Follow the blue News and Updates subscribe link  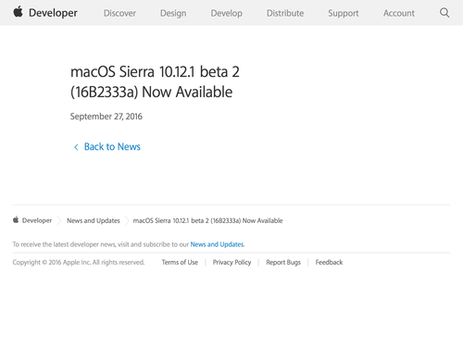click(x=217, y=244)
